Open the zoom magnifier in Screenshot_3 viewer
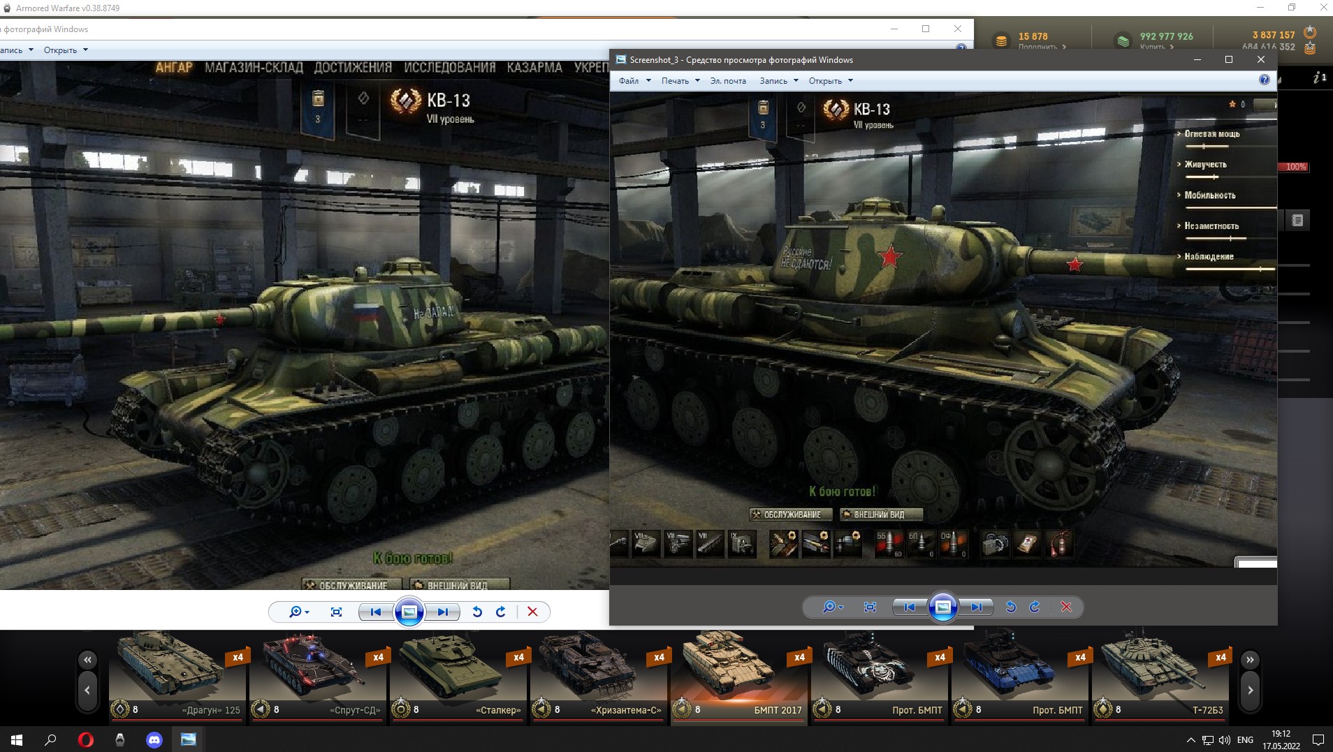 click(x=832, y=607)
